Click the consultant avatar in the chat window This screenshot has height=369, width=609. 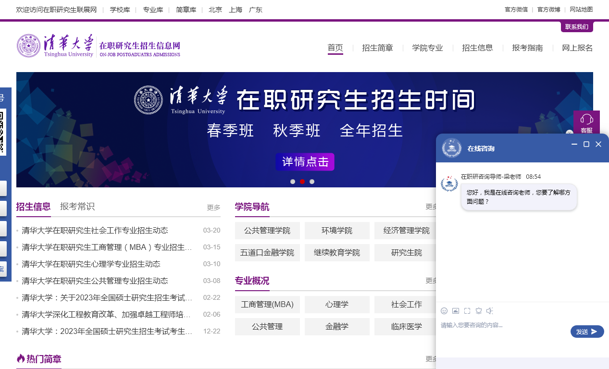click(x=449, y=183)
